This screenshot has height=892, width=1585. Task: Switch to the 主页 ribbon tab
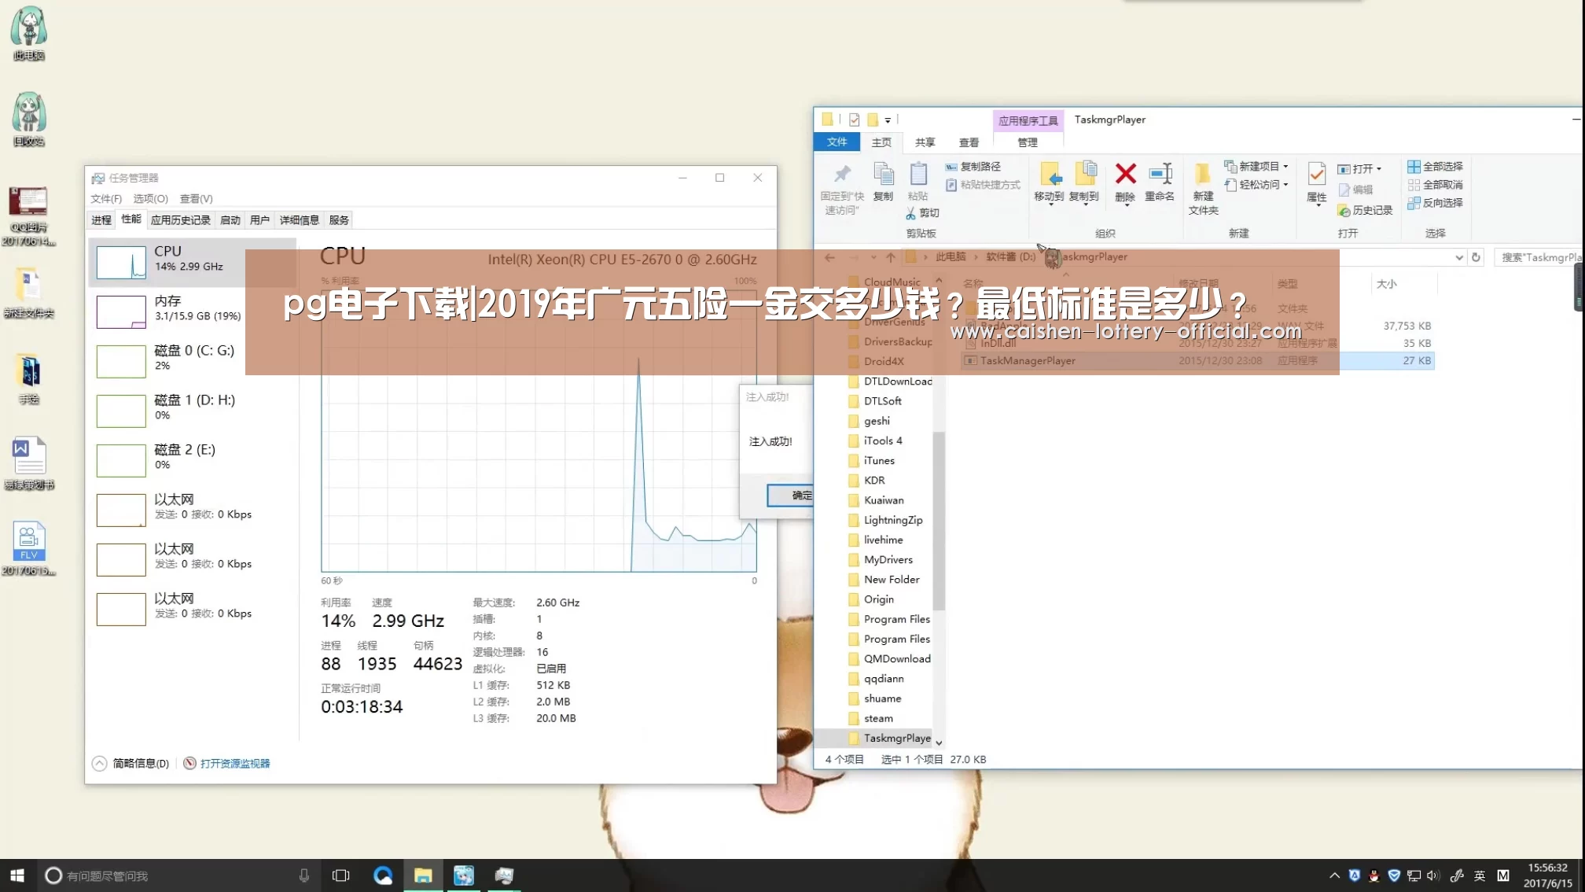tap(881, 142)
